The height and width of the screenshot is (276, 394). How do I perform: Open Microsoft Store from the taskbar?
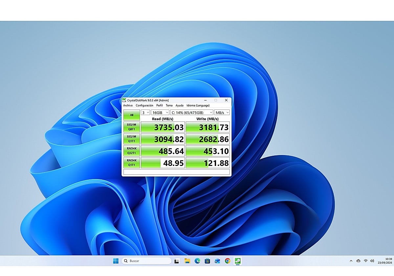pyautogui.click(x=207, y=261)
